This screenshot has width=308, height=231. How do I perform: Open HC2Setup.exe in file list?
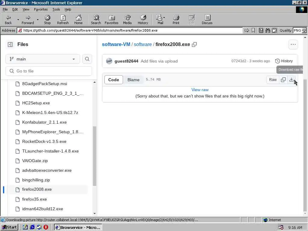point(36,103)
